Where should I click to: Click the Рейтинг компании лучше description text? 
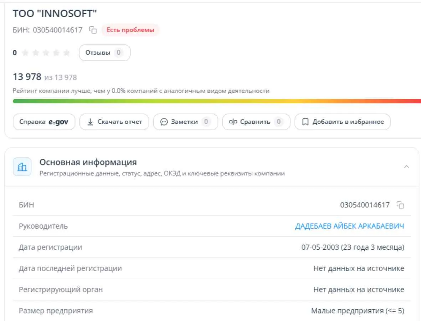click(x=141, y=91)
